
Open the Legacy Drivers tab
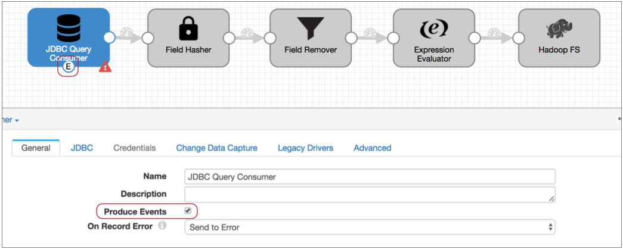(305, 148)
